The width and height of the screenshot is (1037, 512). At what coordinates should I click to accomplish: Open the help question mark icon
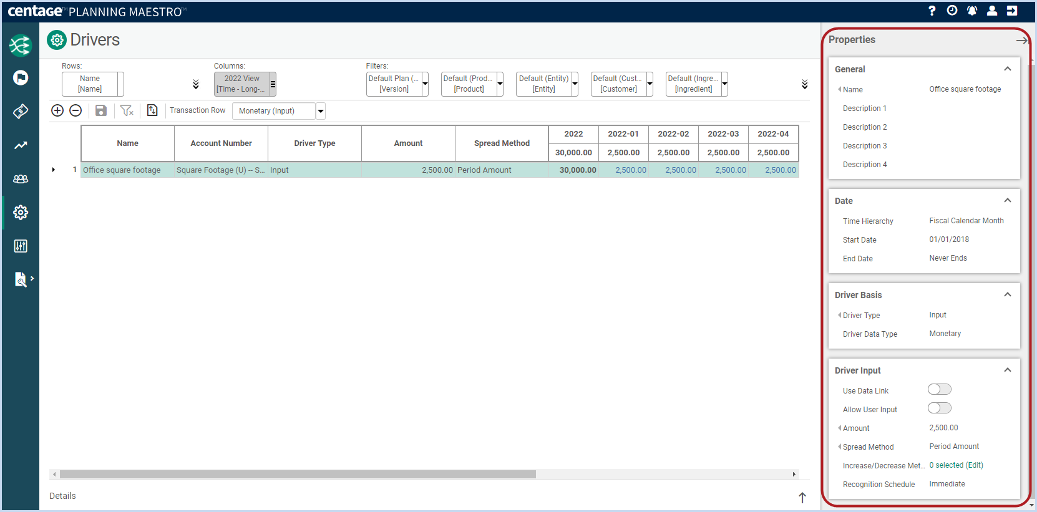932,11
